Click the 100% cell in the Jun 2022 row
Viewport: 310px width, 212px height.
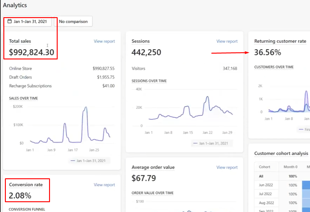pyautogui.click(x=293, y=185)
